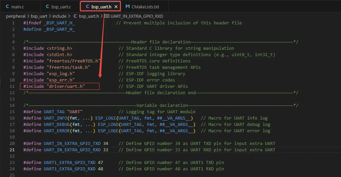Click the purple C icon on bsp_uart.h tab
341x177 pixels.
tap(88, 7)
